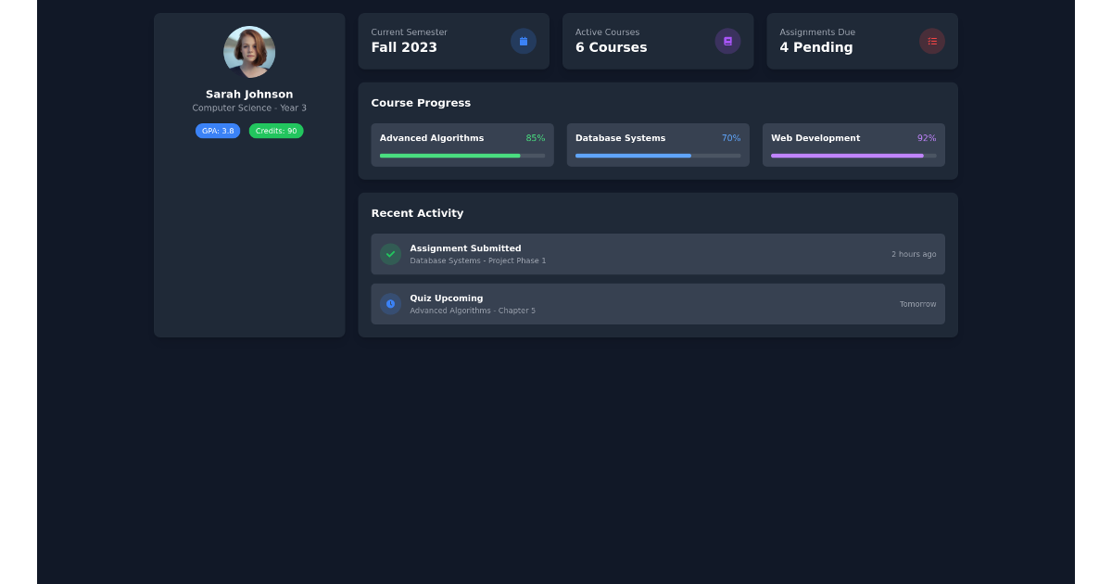1112x584 pixels.
Task: Select the Quiz Upcoming activity entry
Action: coord(658,304)
